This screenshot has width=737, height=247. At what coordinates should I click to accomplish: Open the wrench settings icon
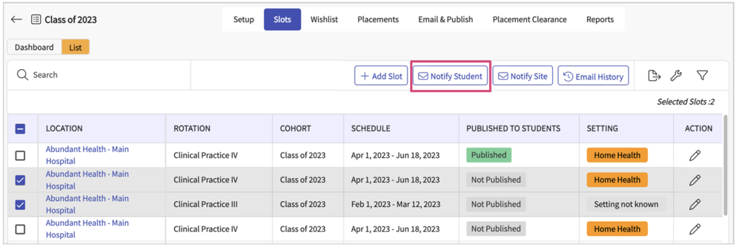pos(676,76)
